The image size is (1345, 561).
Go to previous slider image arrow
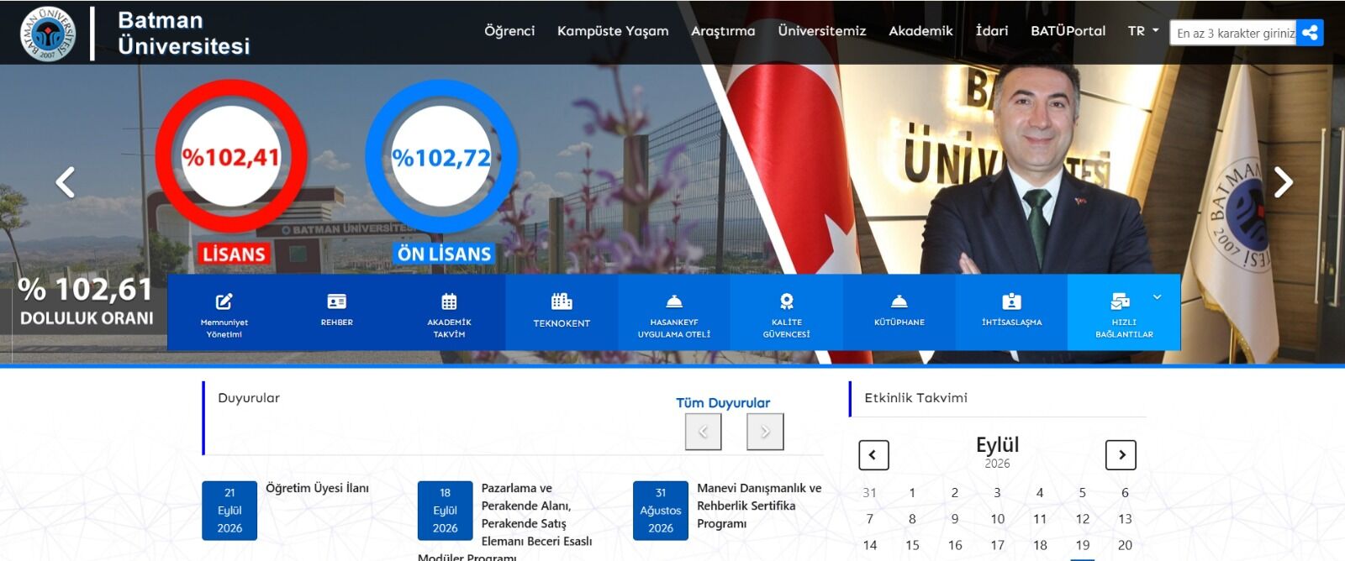pyautogui.click(x=66, y=182)
